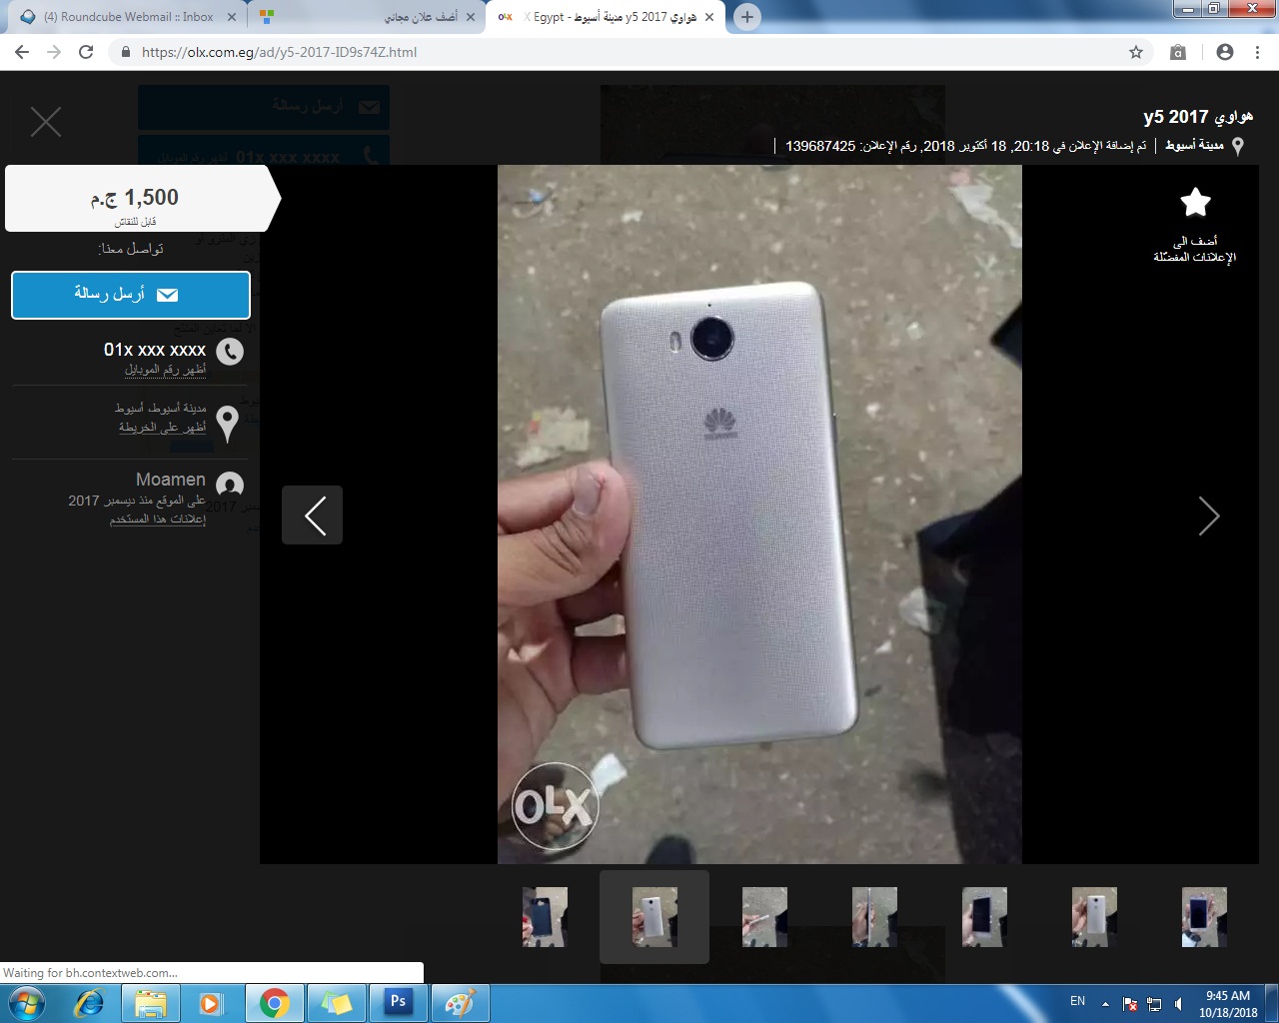Close the OLX Egypt tab

coord(709,17)
